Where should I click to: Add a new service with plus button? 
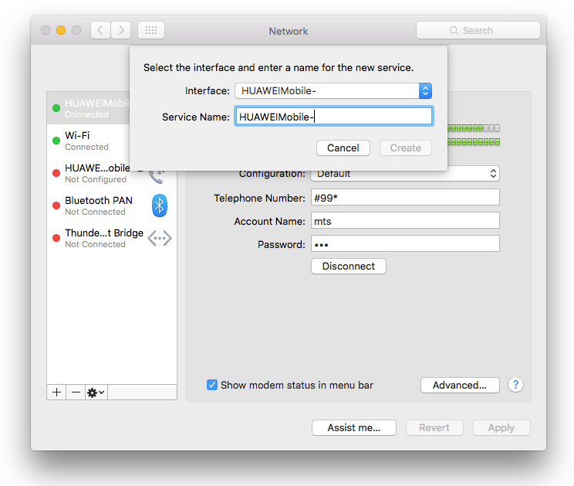click(56, 393)
